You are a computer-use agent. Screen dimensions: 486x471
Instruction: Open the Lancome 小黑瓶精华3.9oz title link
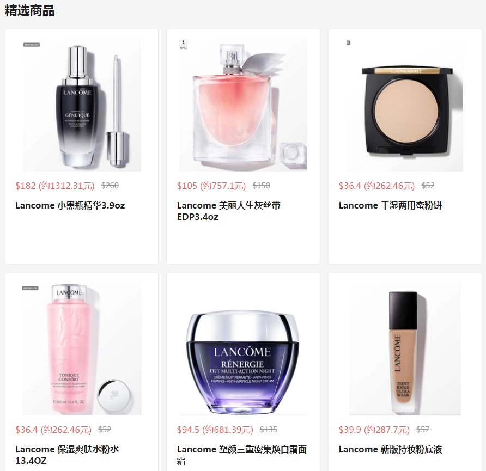coord(70,206)
